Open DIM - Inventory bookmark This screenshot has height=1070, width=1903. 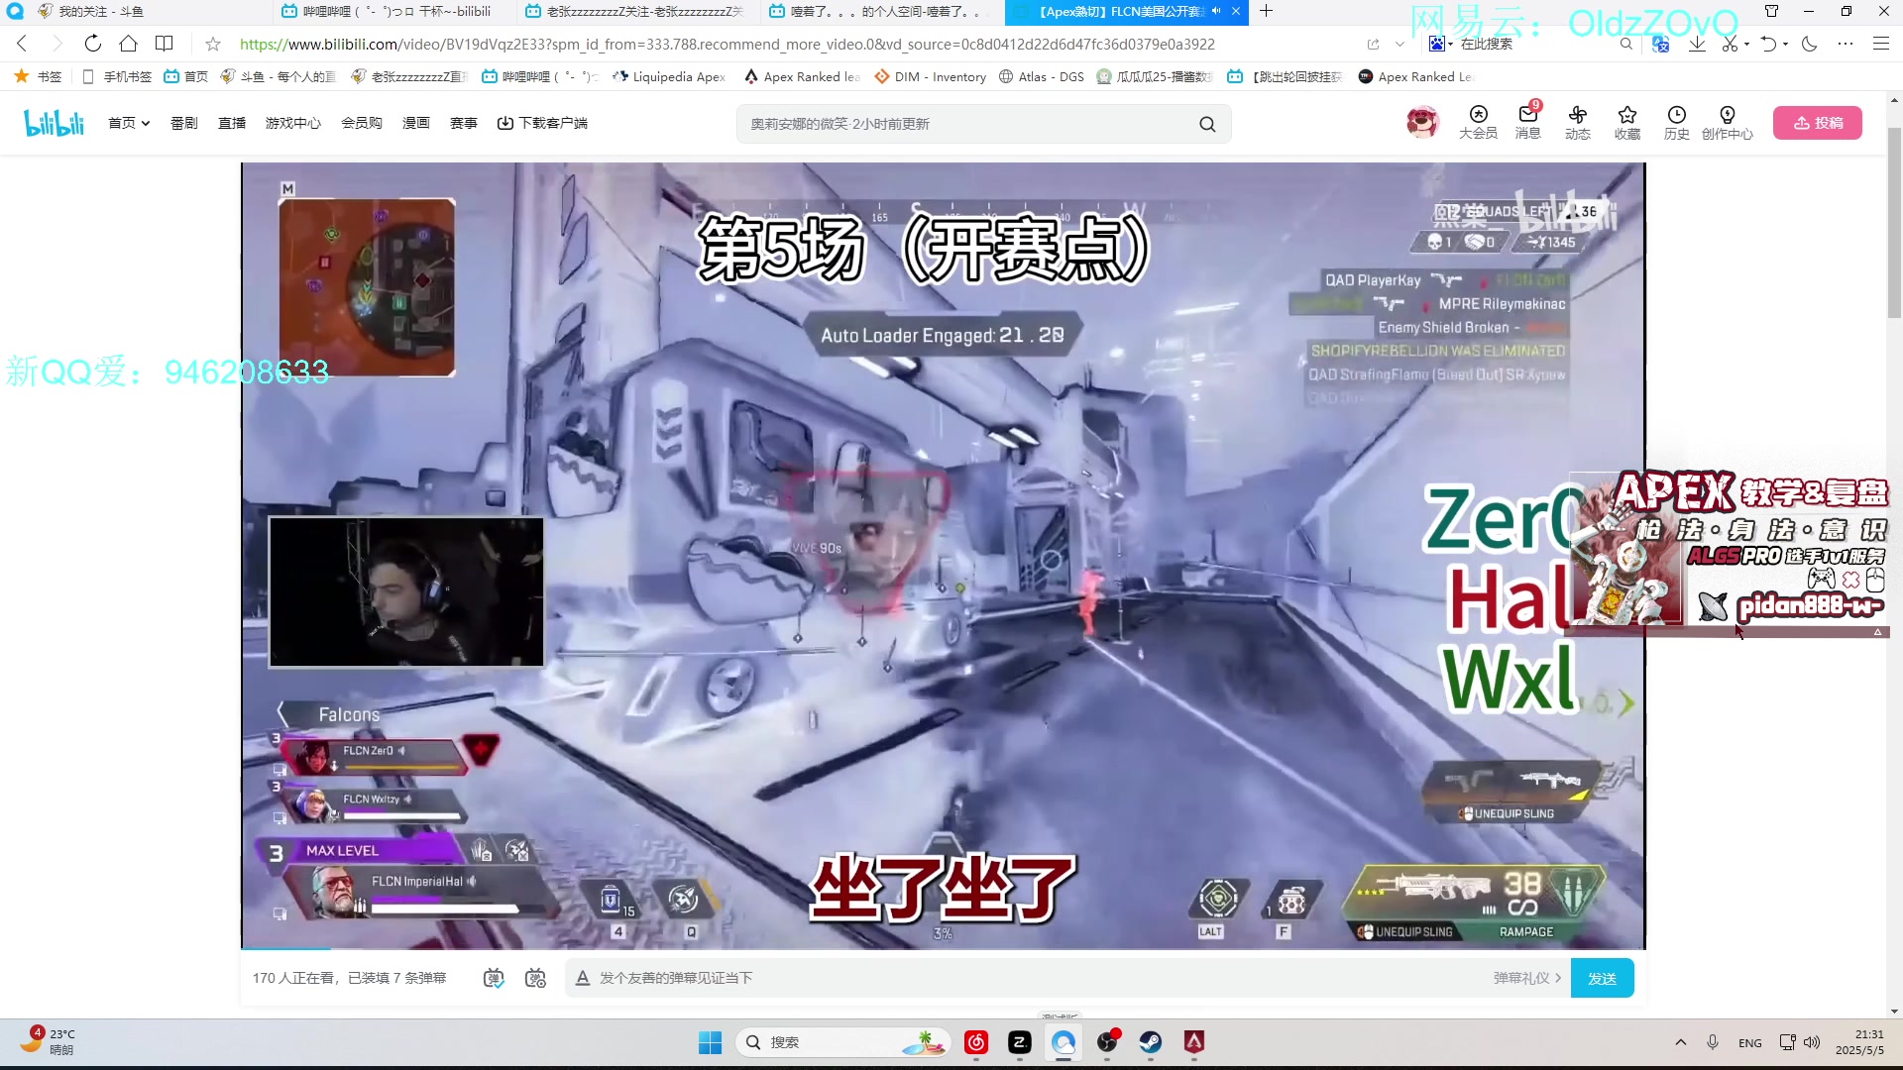click(x=930, y=76)
